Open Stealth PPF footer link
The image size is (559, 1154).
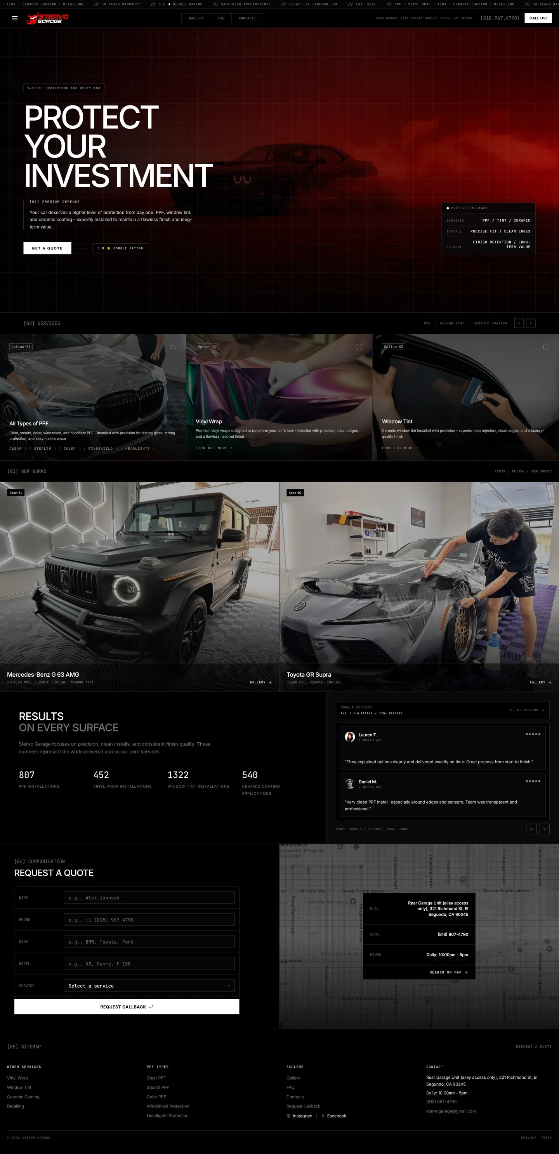click(158, 1087)
